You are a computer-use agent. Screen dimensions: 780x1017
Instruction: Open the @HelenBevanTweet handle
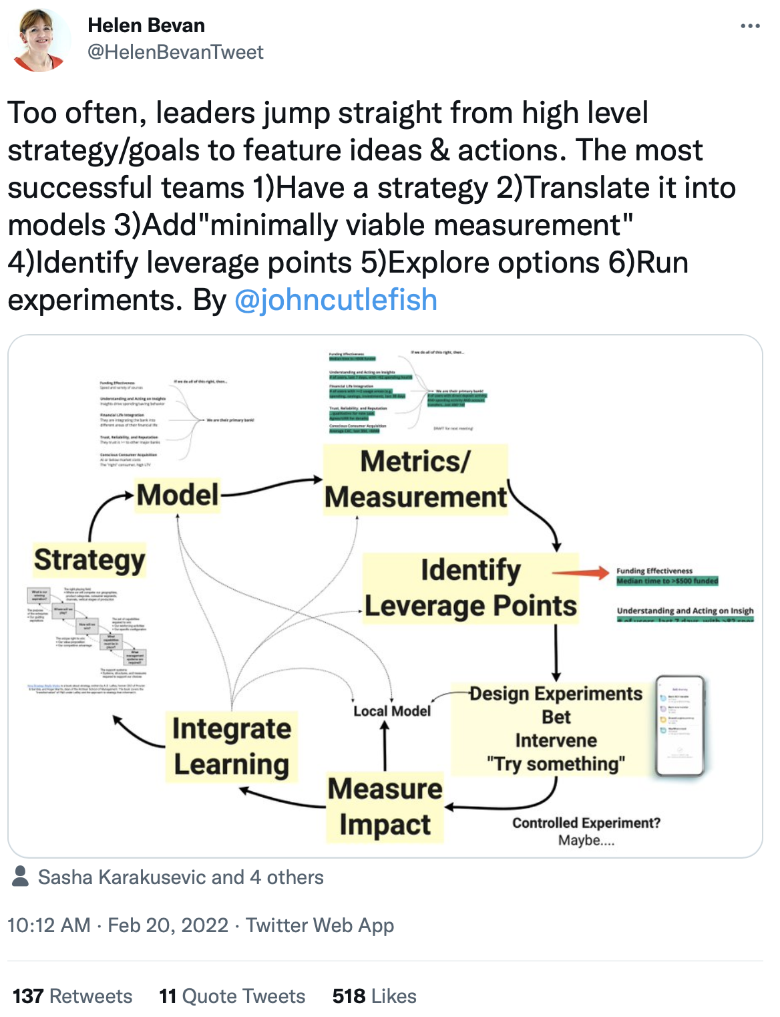click(176, 52)
